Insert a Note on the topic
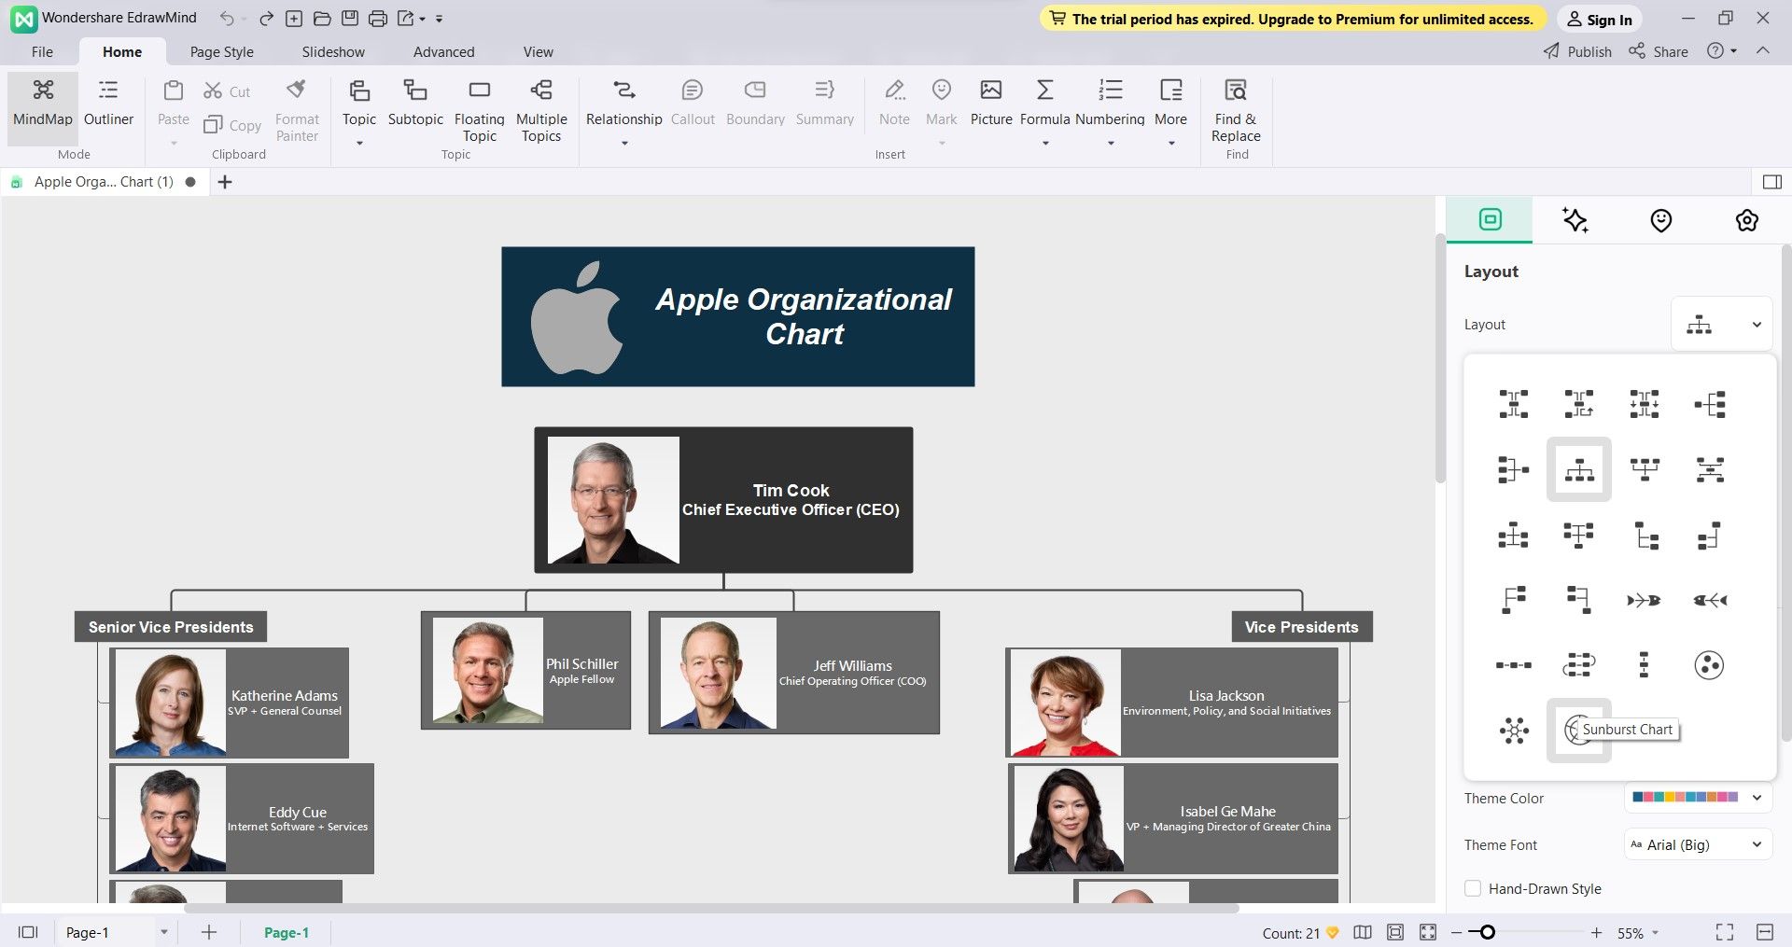This screenshot has height=947, width=1792. 894,103
